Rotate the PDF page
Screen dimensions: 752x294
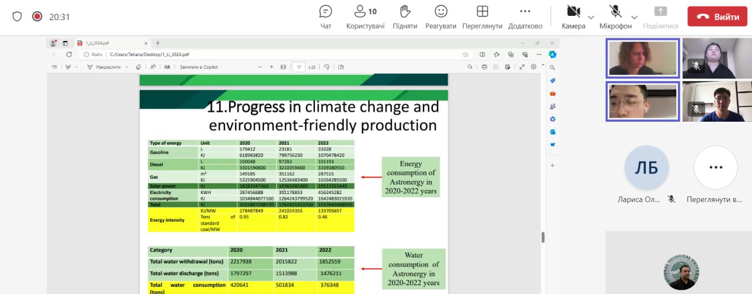tap(327, 67)
